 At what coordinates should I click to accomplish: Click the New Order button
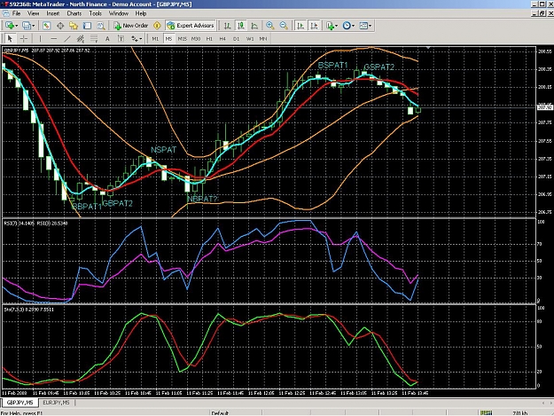click(131, 26)
